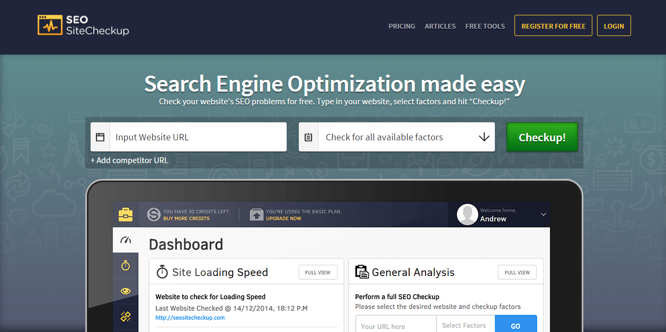This screenshot has height=332, width=666.
Task: Click the Search Engine Optimization made easy headline
Action: pyautogui.click(x=334, y=84)
